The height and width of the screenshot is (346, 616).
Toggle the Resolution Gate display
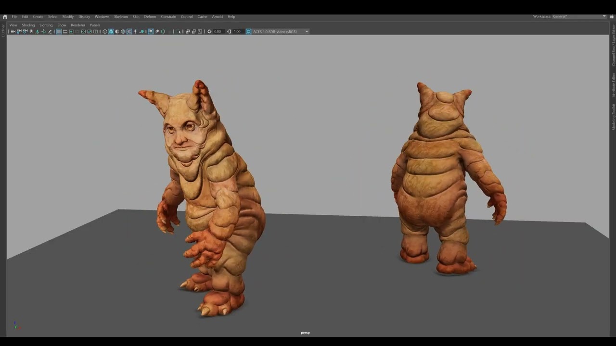click(x=71, y=32)
